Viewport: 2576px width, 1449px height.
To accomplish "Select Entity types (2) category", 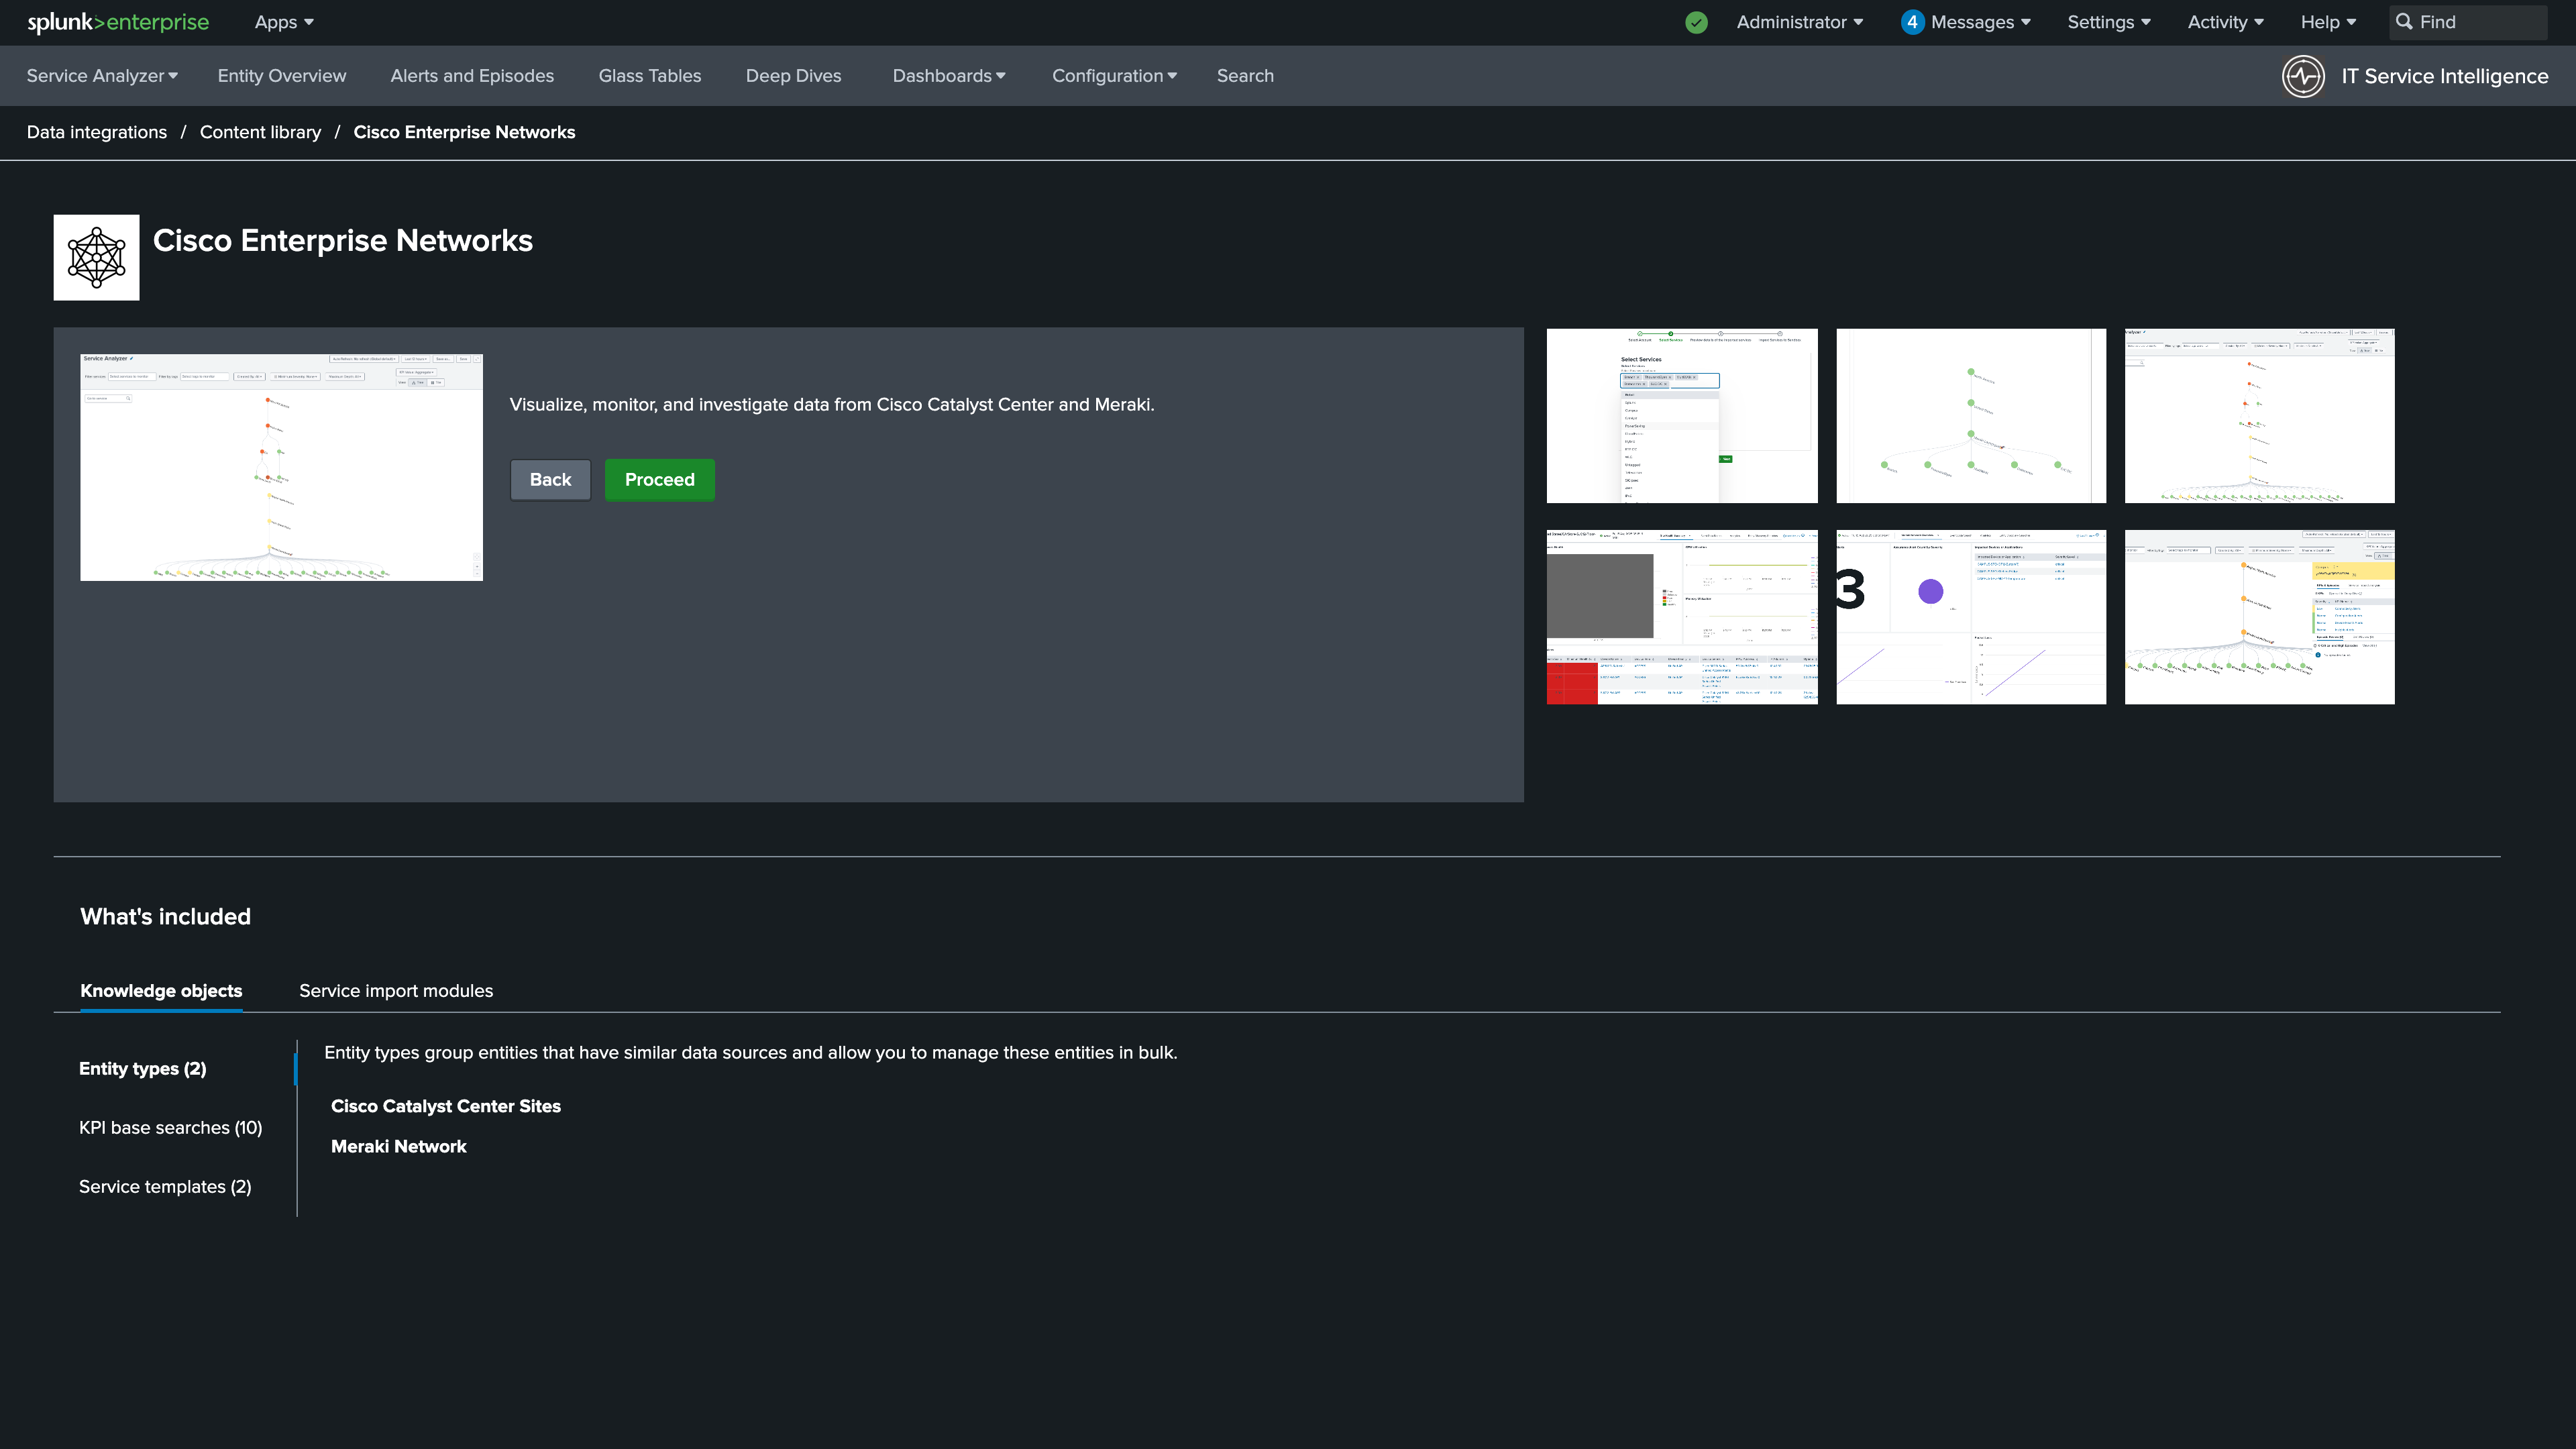I will tap(143, 1069).
